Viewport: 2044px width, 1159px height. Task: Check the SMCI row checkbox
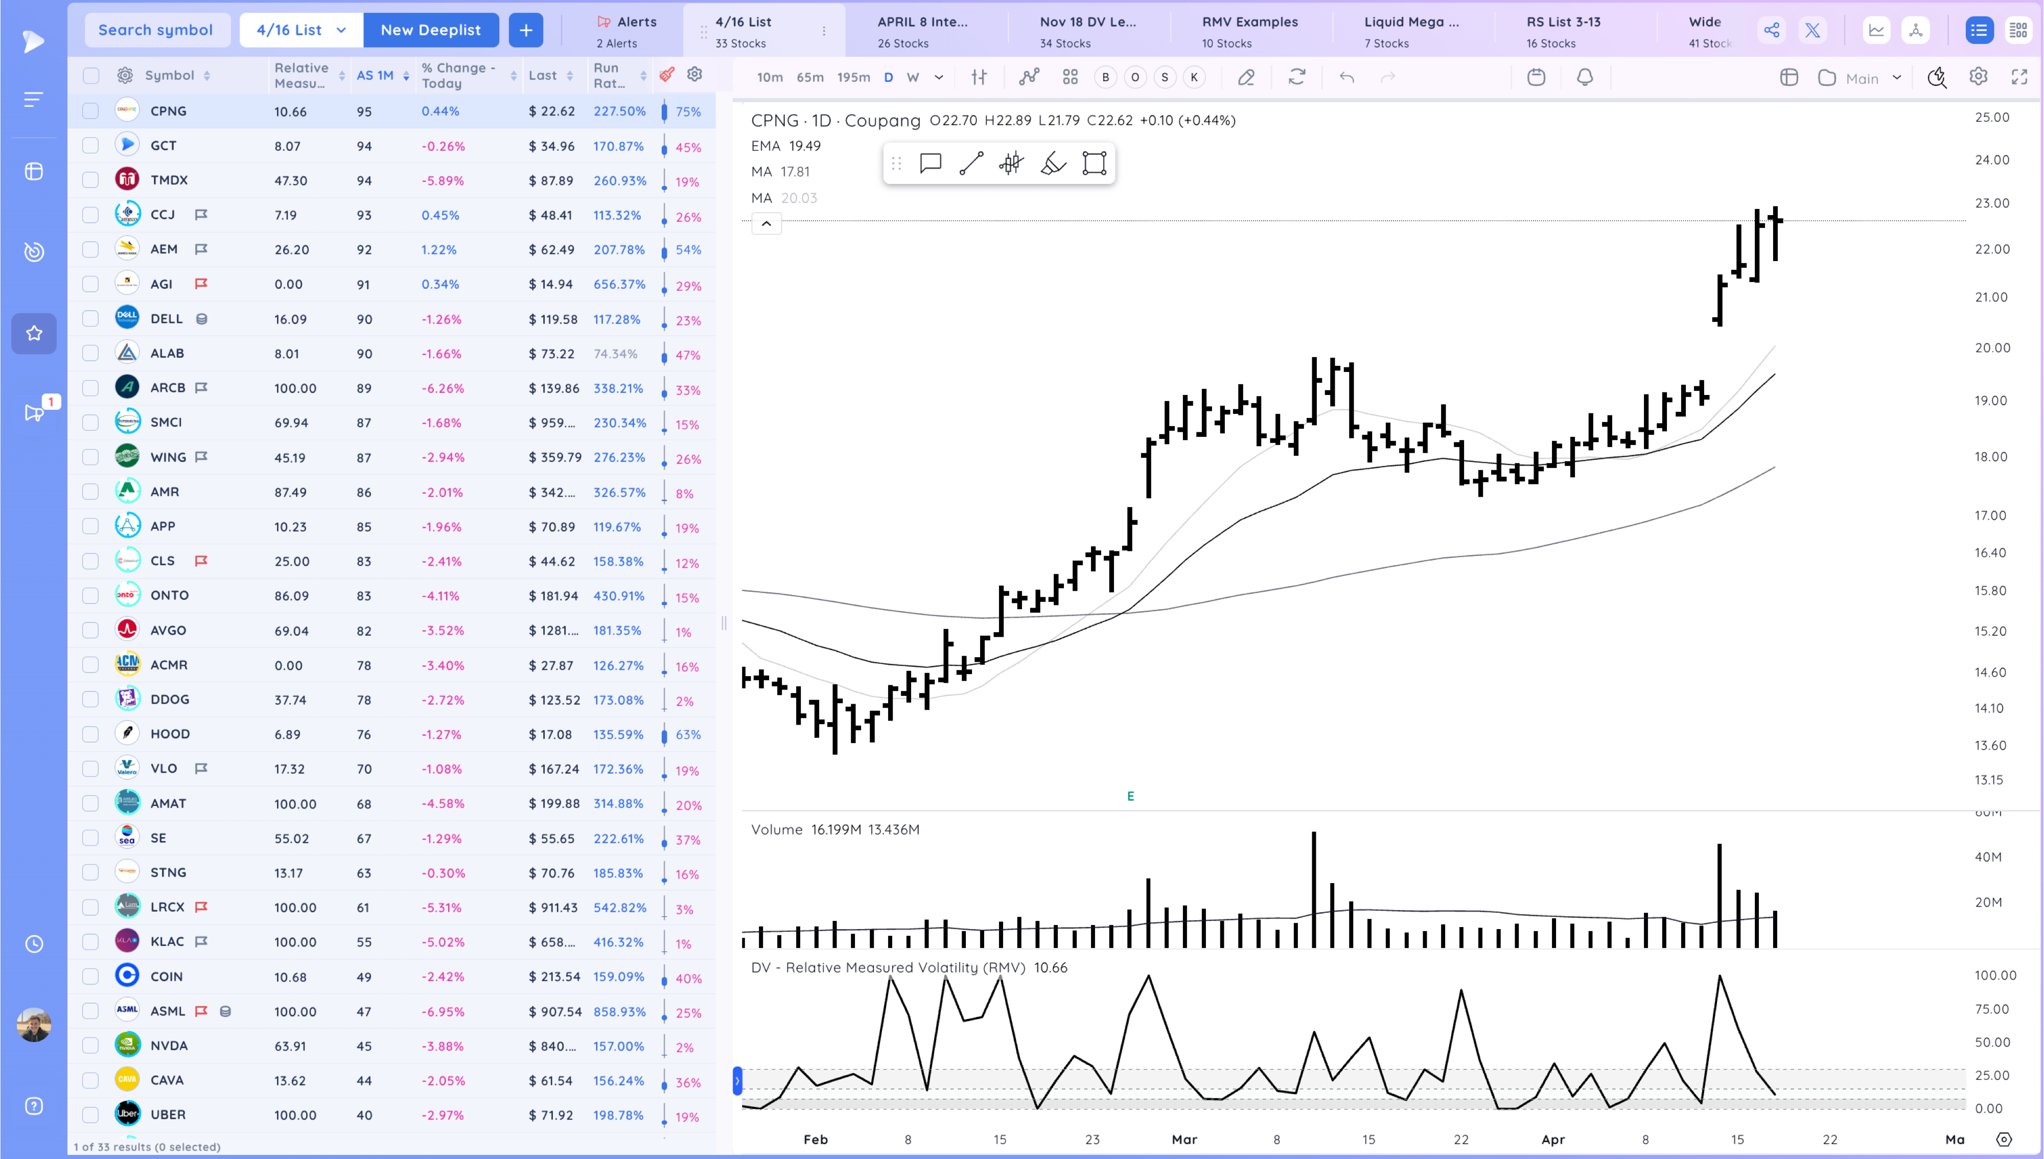point(91,422)
